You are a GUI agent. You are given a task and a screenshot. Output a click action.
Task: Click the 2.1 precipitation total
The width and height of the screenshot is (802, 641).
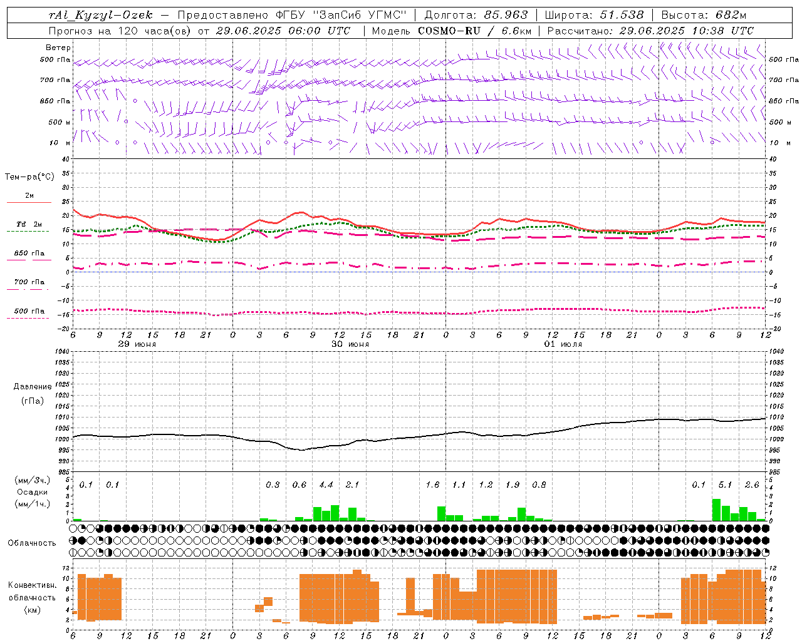point(352,485)
